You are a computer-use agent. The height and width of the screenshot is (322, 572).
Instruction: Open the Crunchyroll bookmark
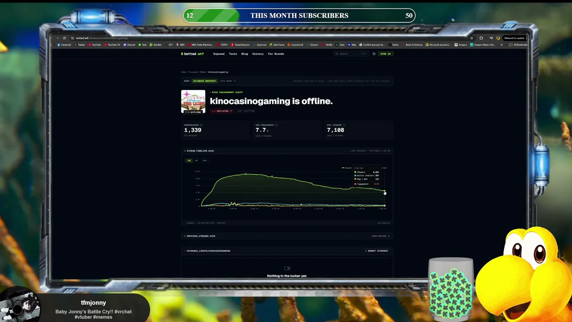[296, 45]
